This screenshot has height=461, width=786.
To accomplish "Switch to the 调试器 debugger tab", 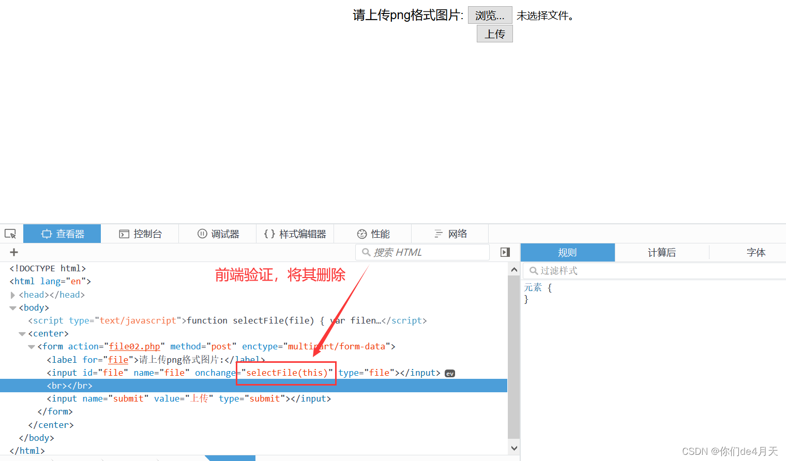I will [218, 234].
